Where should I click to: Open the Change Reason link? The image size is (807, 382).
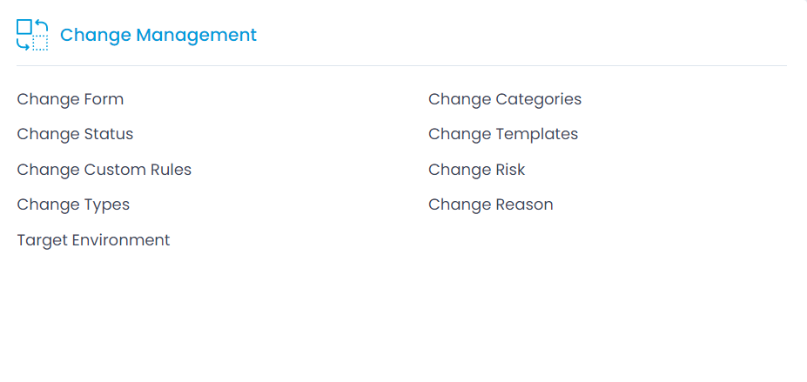(x=490, y=204)
